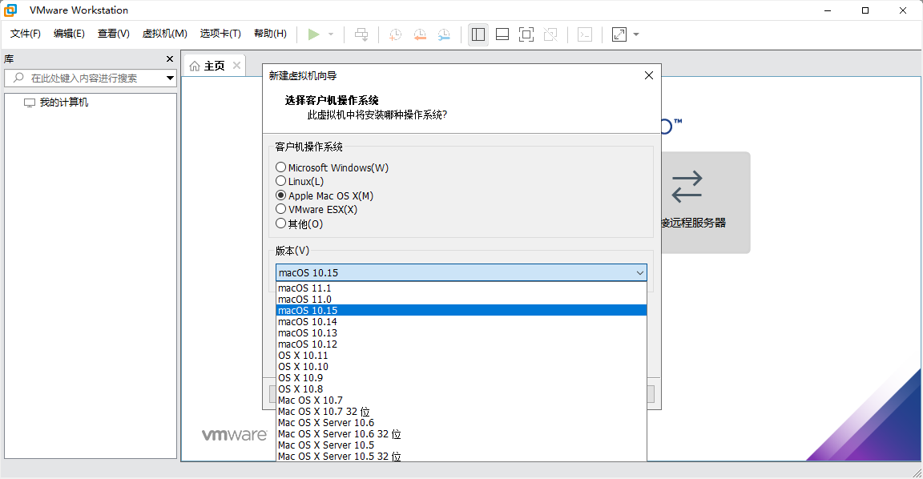Collapse the 版本 version combo box
The width and height of the screenshot is (923, 479).
click(x=461, y=272)
